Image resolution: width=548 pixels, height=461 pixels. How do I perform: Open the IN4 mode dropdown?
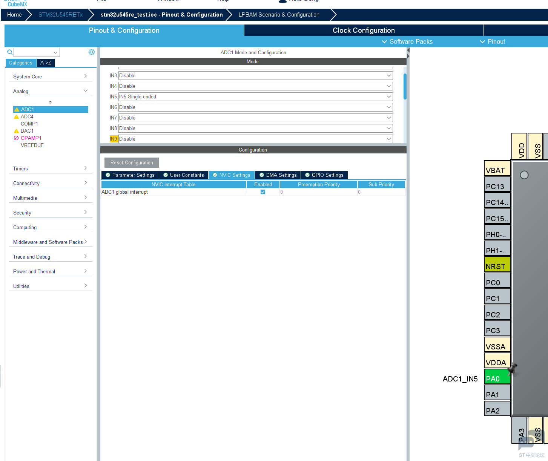256,86
